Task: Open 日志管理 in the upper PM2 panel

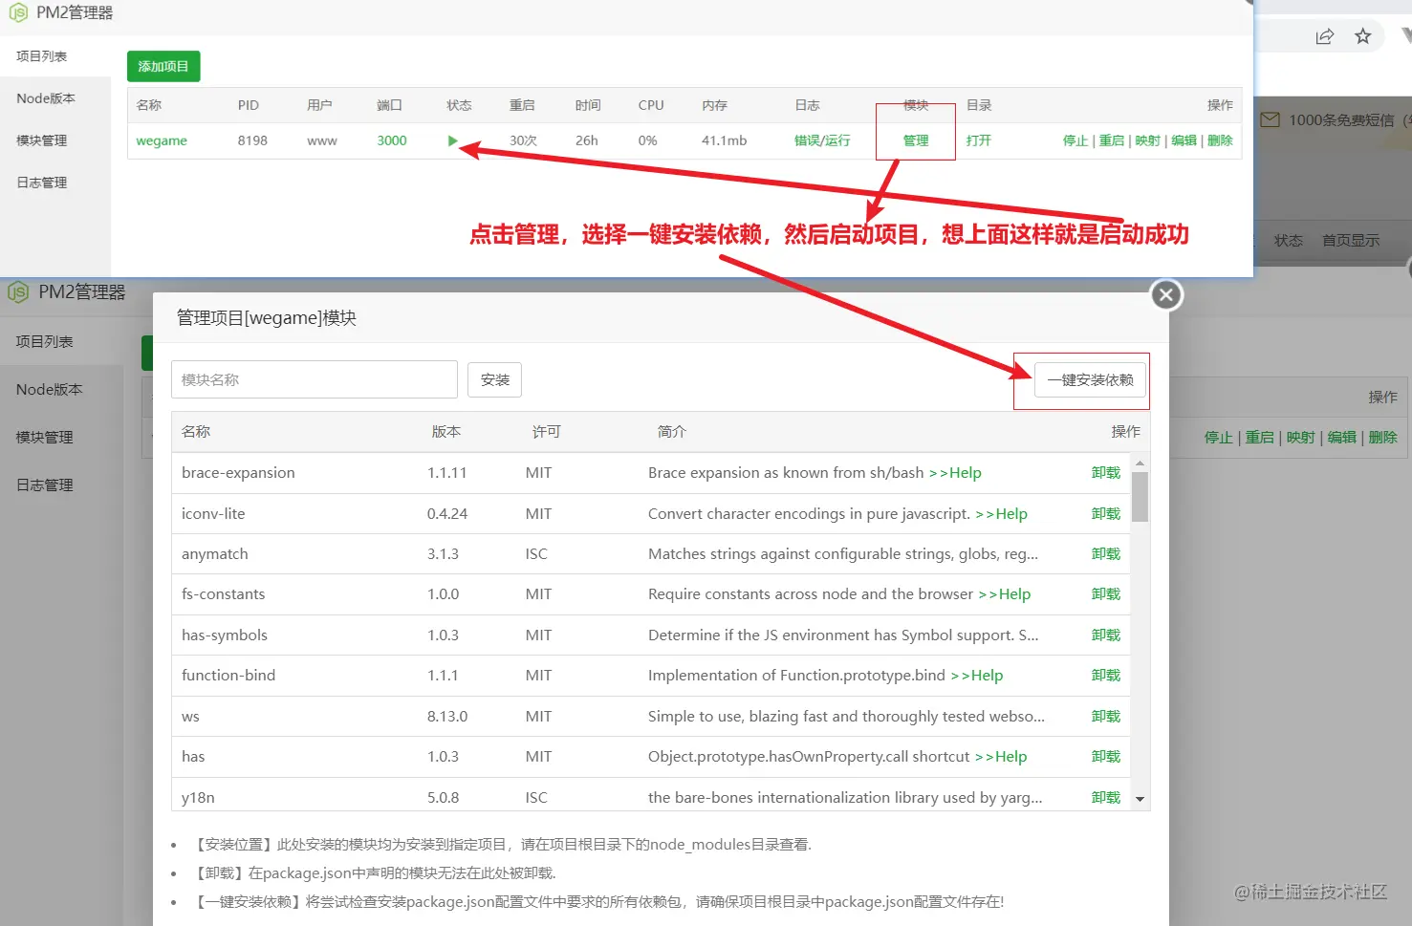Action: [42, 183]
